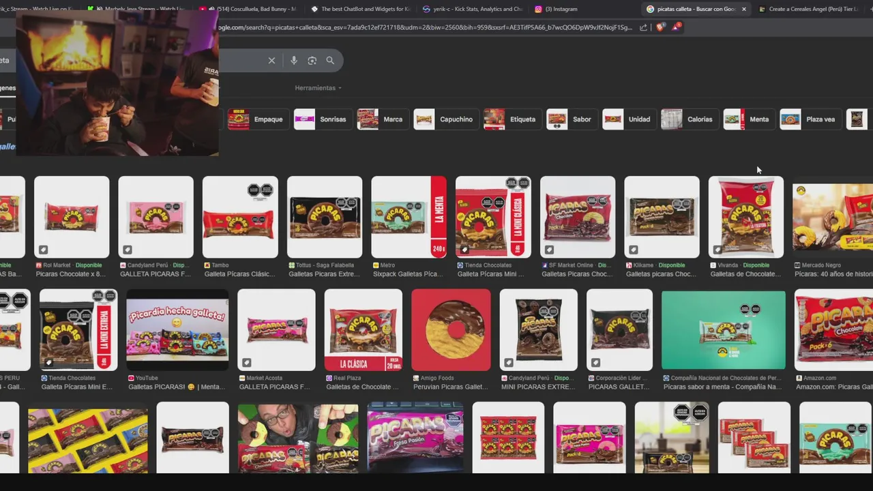This screenshot has width=873, height=491.
Task: Open Roi Market Picaras Chocolate image
Action: (72, 217)
